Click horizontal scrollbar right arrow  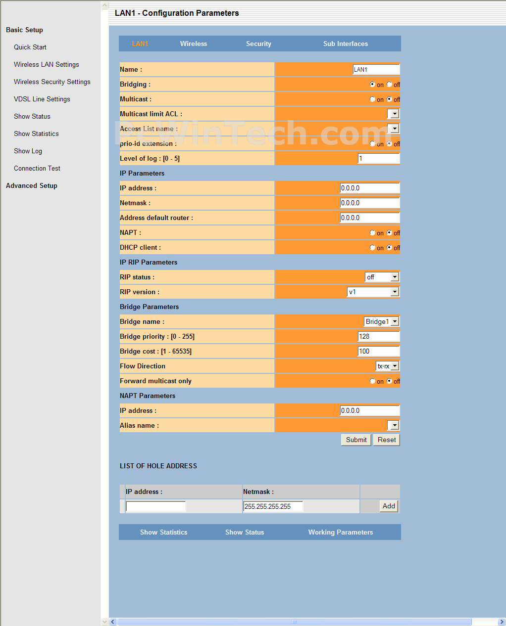pos(502,622)
